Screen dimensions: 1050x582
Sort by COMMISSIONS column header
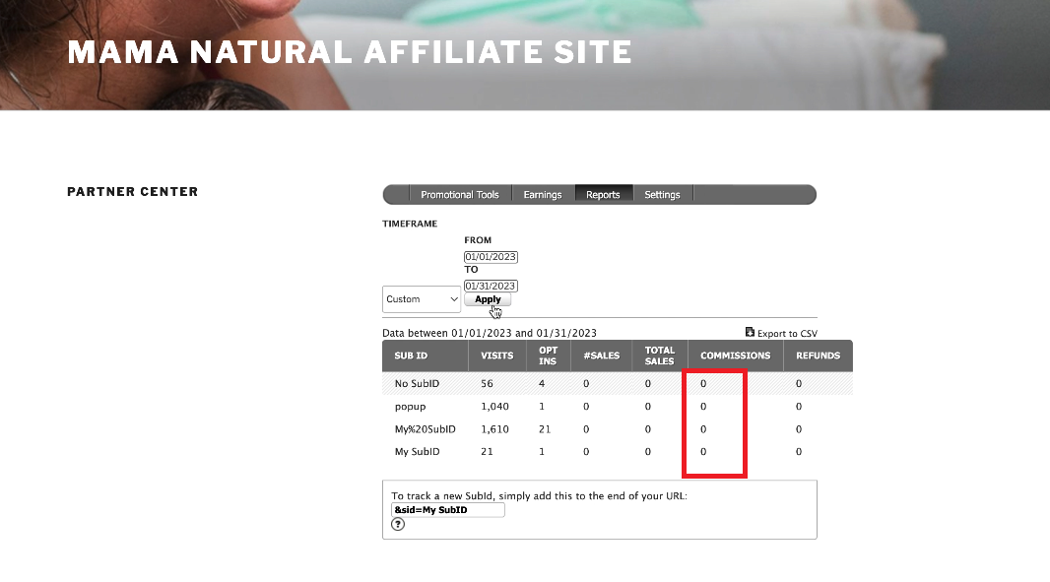point(735,356)
